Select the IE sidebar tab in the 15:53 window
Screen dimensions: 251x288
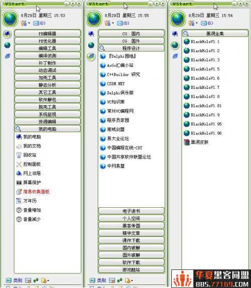point(8,56)
